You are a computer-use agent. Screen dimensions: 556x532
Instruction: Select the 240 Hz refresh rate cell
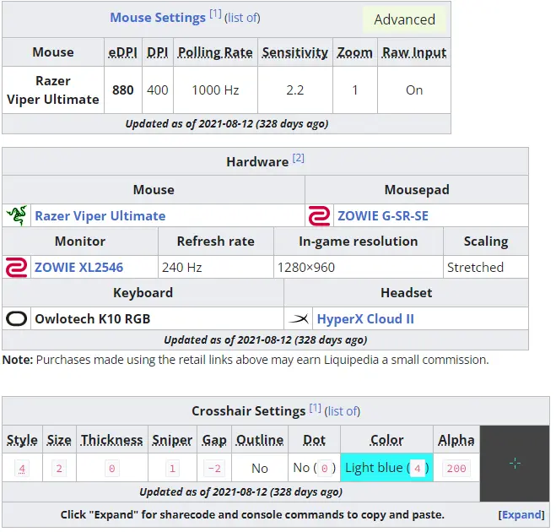[x=216, y=267]
